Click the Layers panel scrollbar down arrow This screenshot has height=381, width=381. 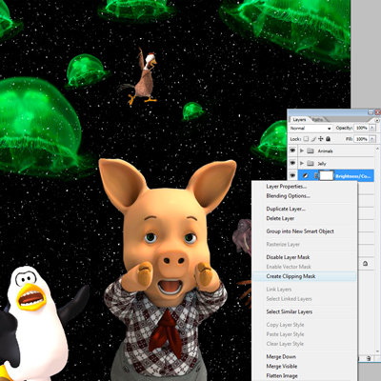(377, 351)
